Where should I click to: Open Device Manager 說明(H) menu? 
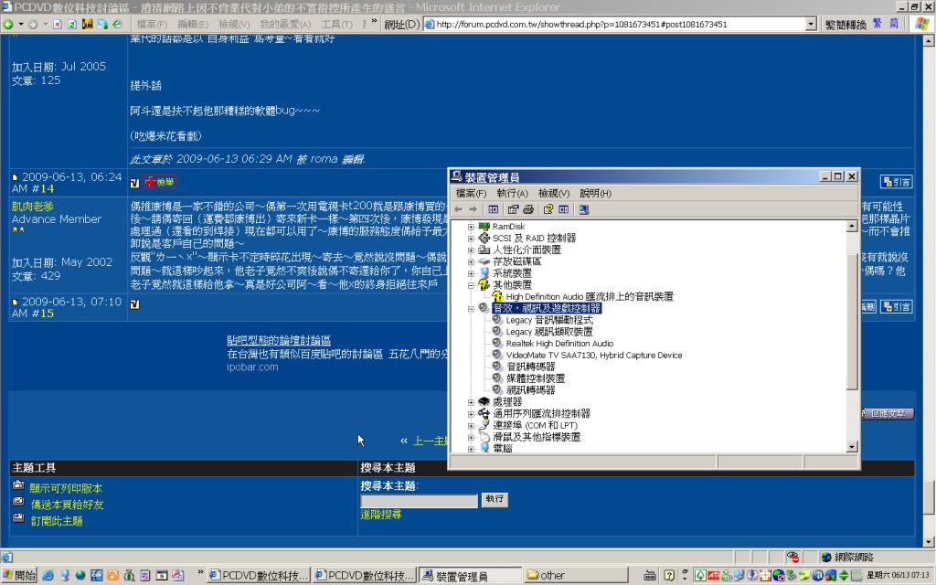[595, 194]
